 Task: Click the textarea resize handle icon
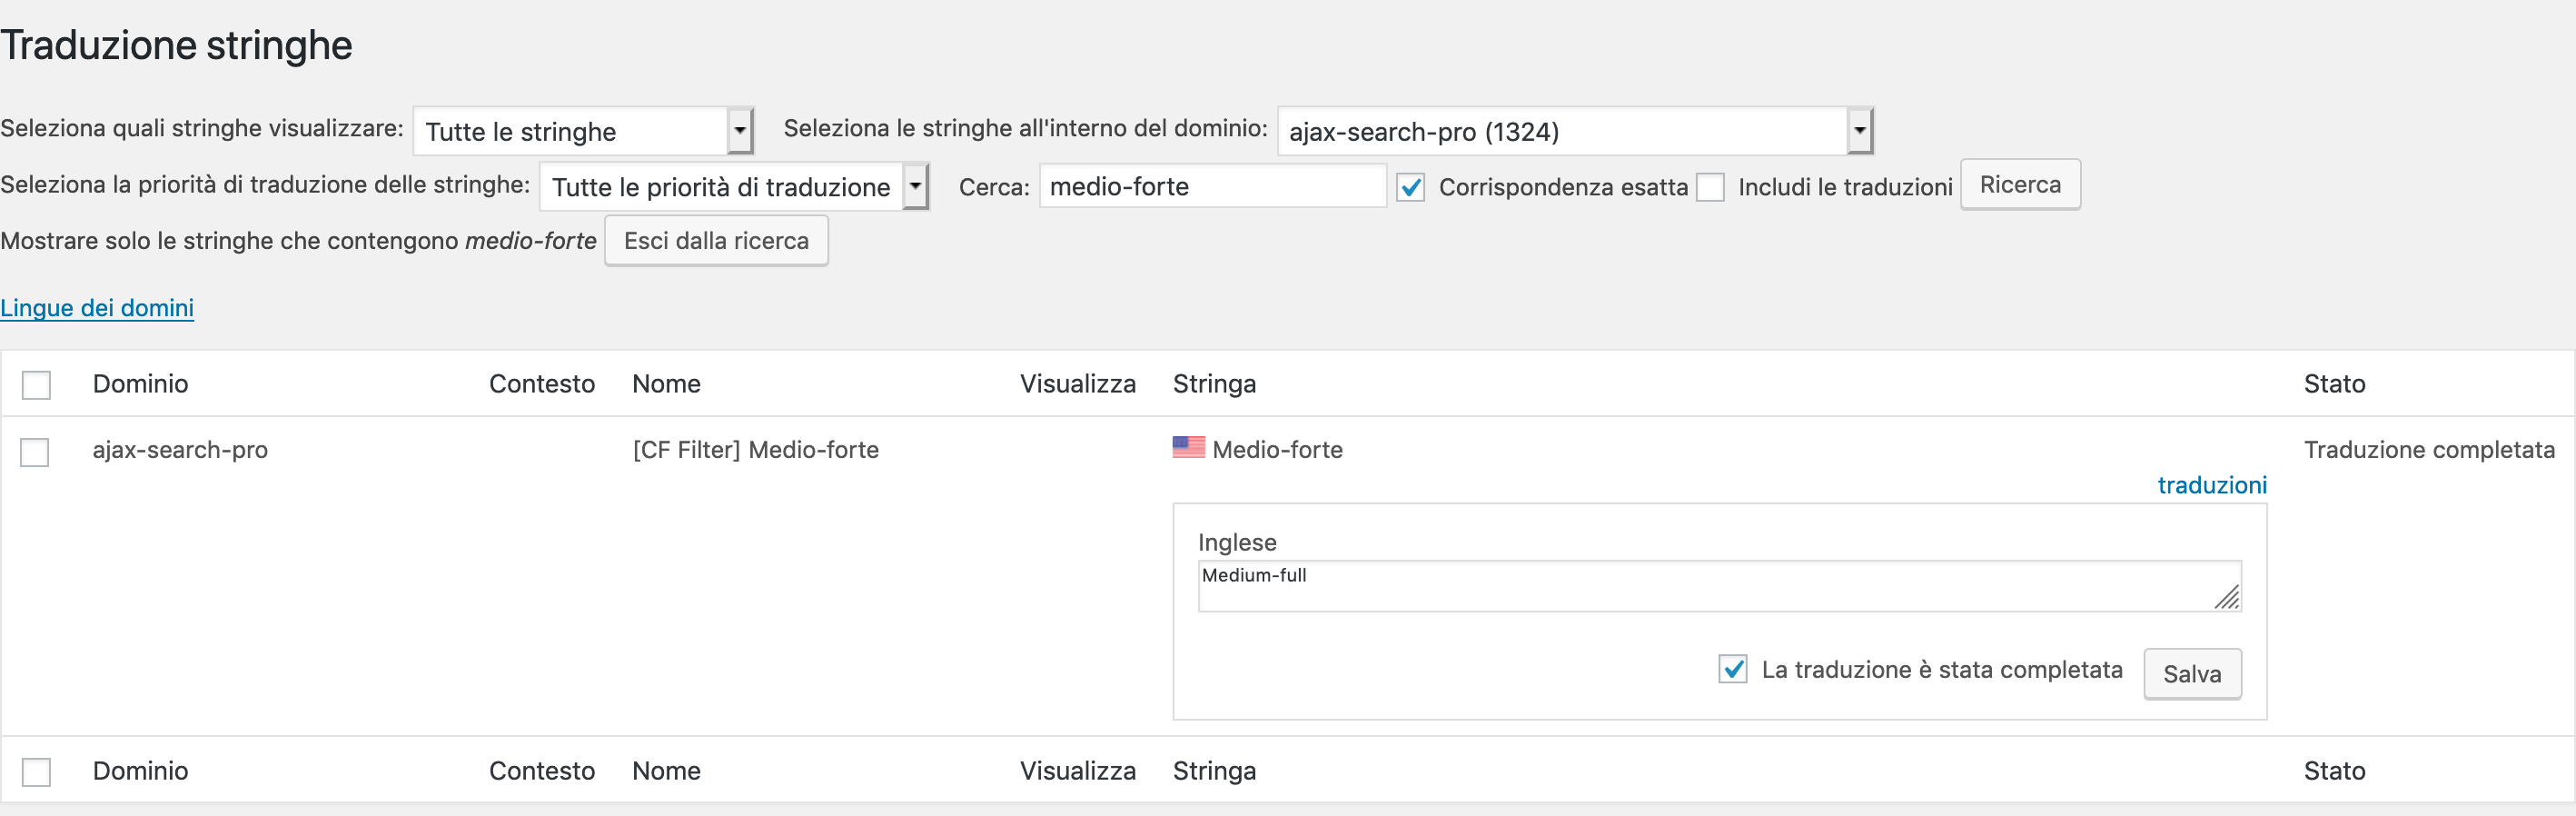click(2226, 598)
